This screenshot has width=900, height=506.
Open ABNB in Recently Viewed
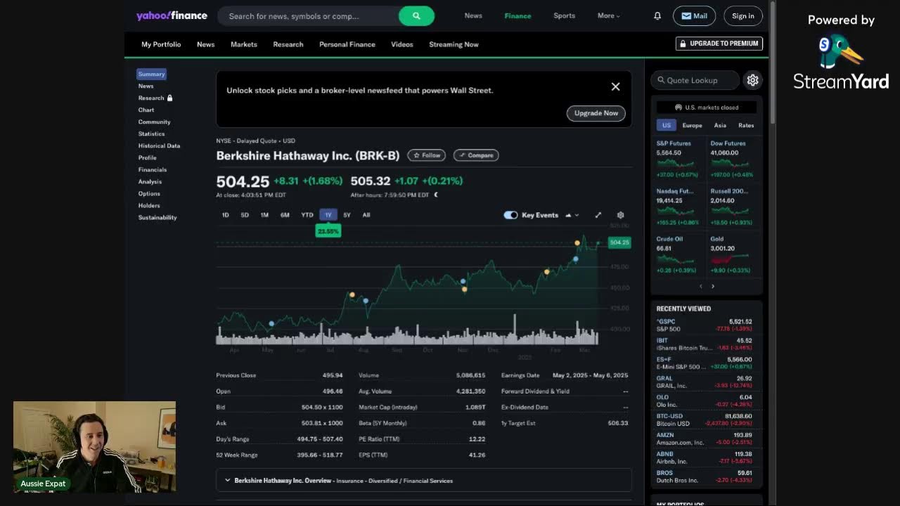click(x=704, y=458)
